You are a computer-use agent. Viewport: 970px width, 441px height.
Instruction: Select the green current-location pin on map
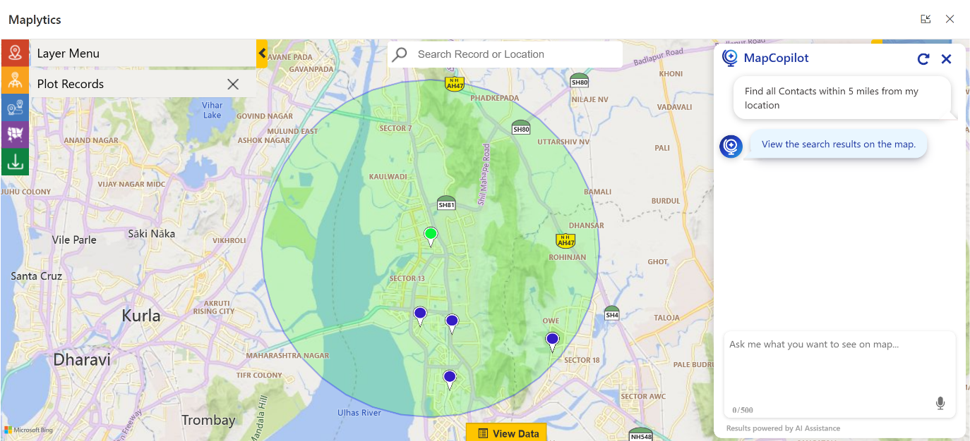click(x=430, y=234)
